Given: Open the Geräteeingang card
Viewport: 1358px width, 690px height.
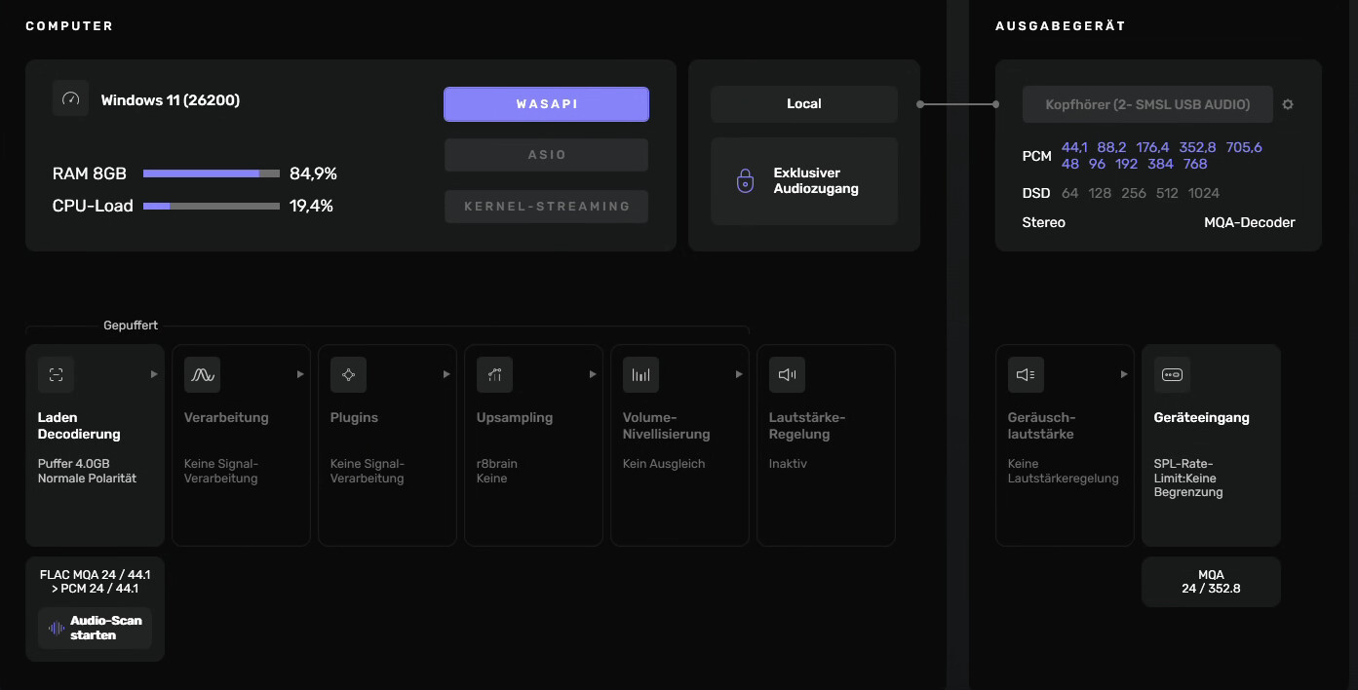Looking at the screenshot, I should pos(1211,445).
